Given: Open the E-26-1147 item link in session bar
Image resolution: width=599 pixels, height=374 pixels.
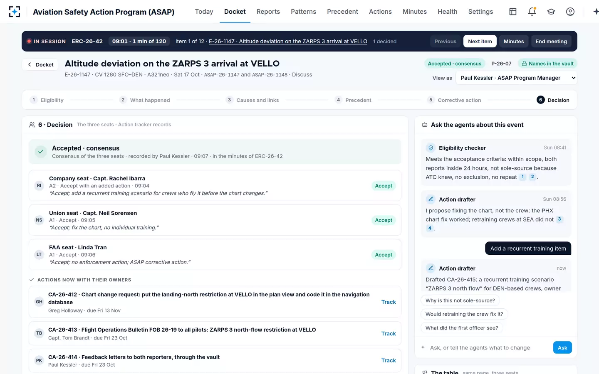Looking at the screenshot, I should (x=288, y=41).
